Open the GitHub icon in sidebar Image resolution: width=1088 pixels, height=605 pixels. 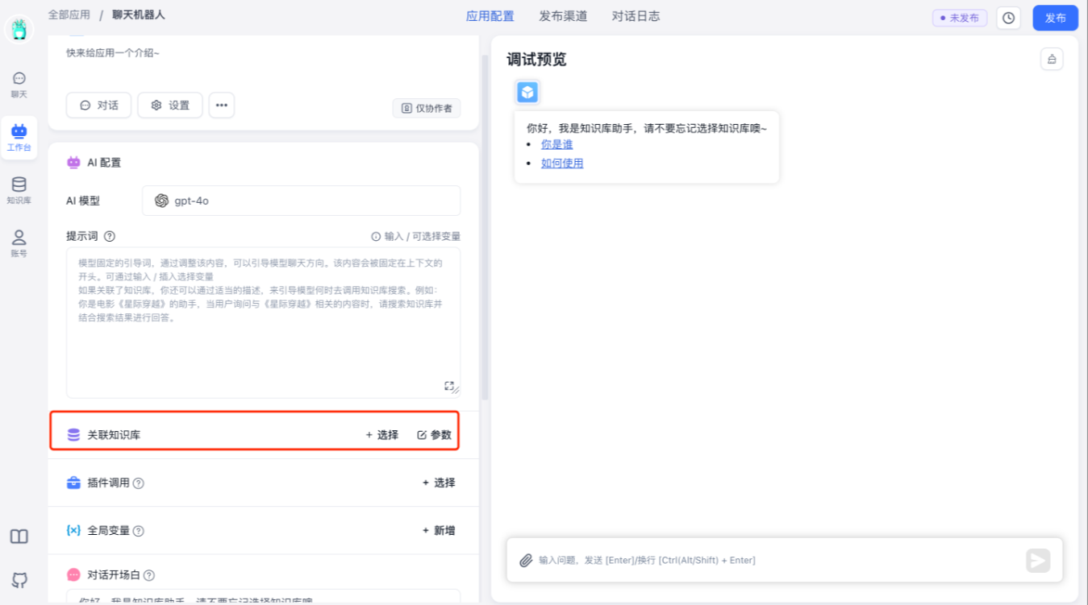click(x=19, y=579)
